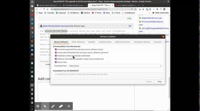Pause the screen recording
200x111 pixels.
[x=38, y=106]
